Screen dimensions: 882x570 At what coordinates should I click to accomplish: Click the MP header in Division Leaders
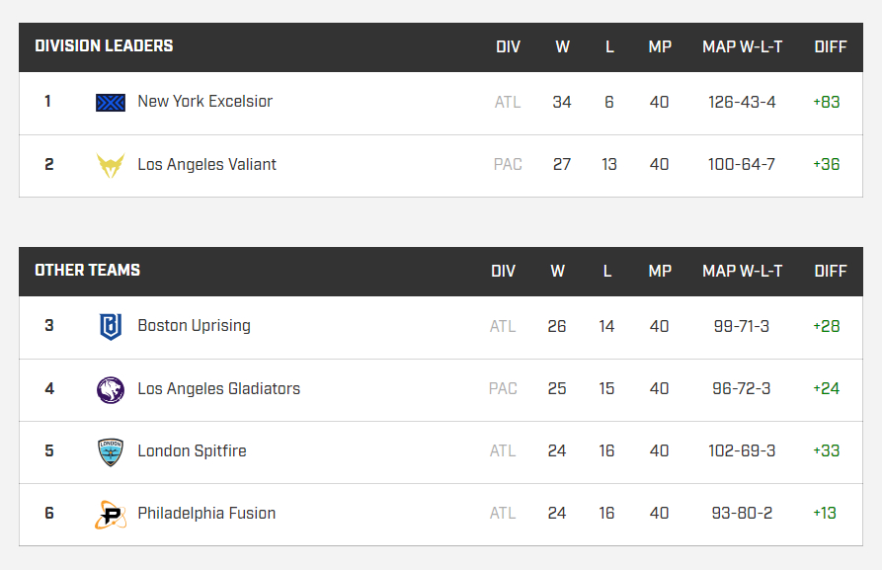point(660,46)
